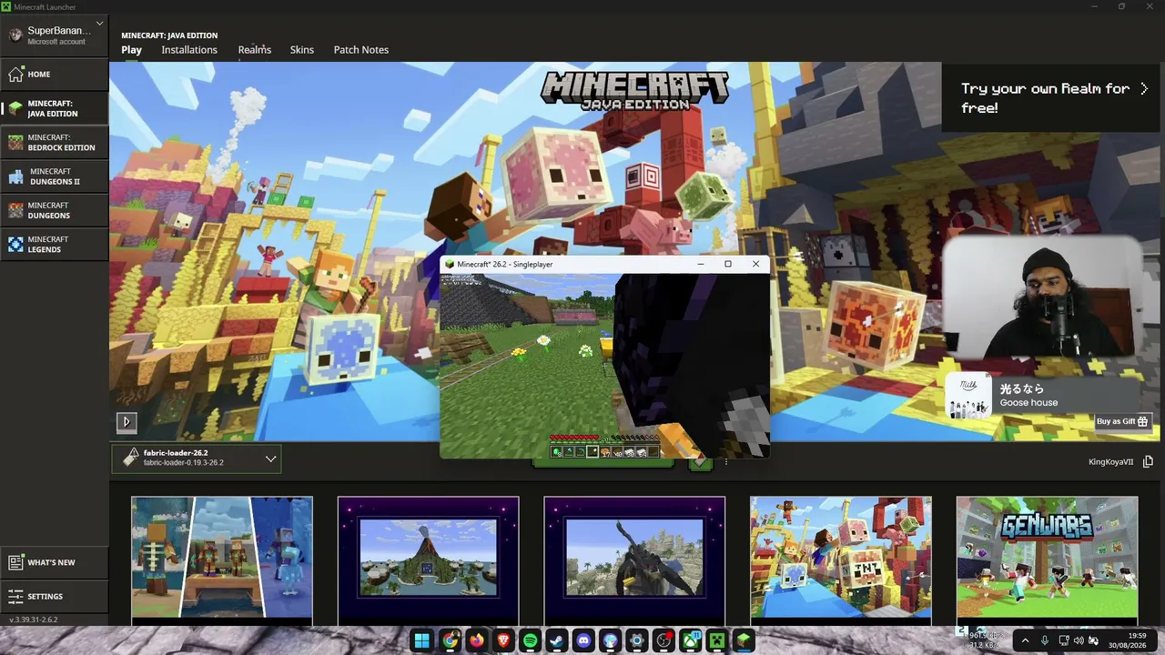Close the Minecraft 26.2 Singleplayer game window
This screenshot has width=1165, height=655.
tap(755, 264)
